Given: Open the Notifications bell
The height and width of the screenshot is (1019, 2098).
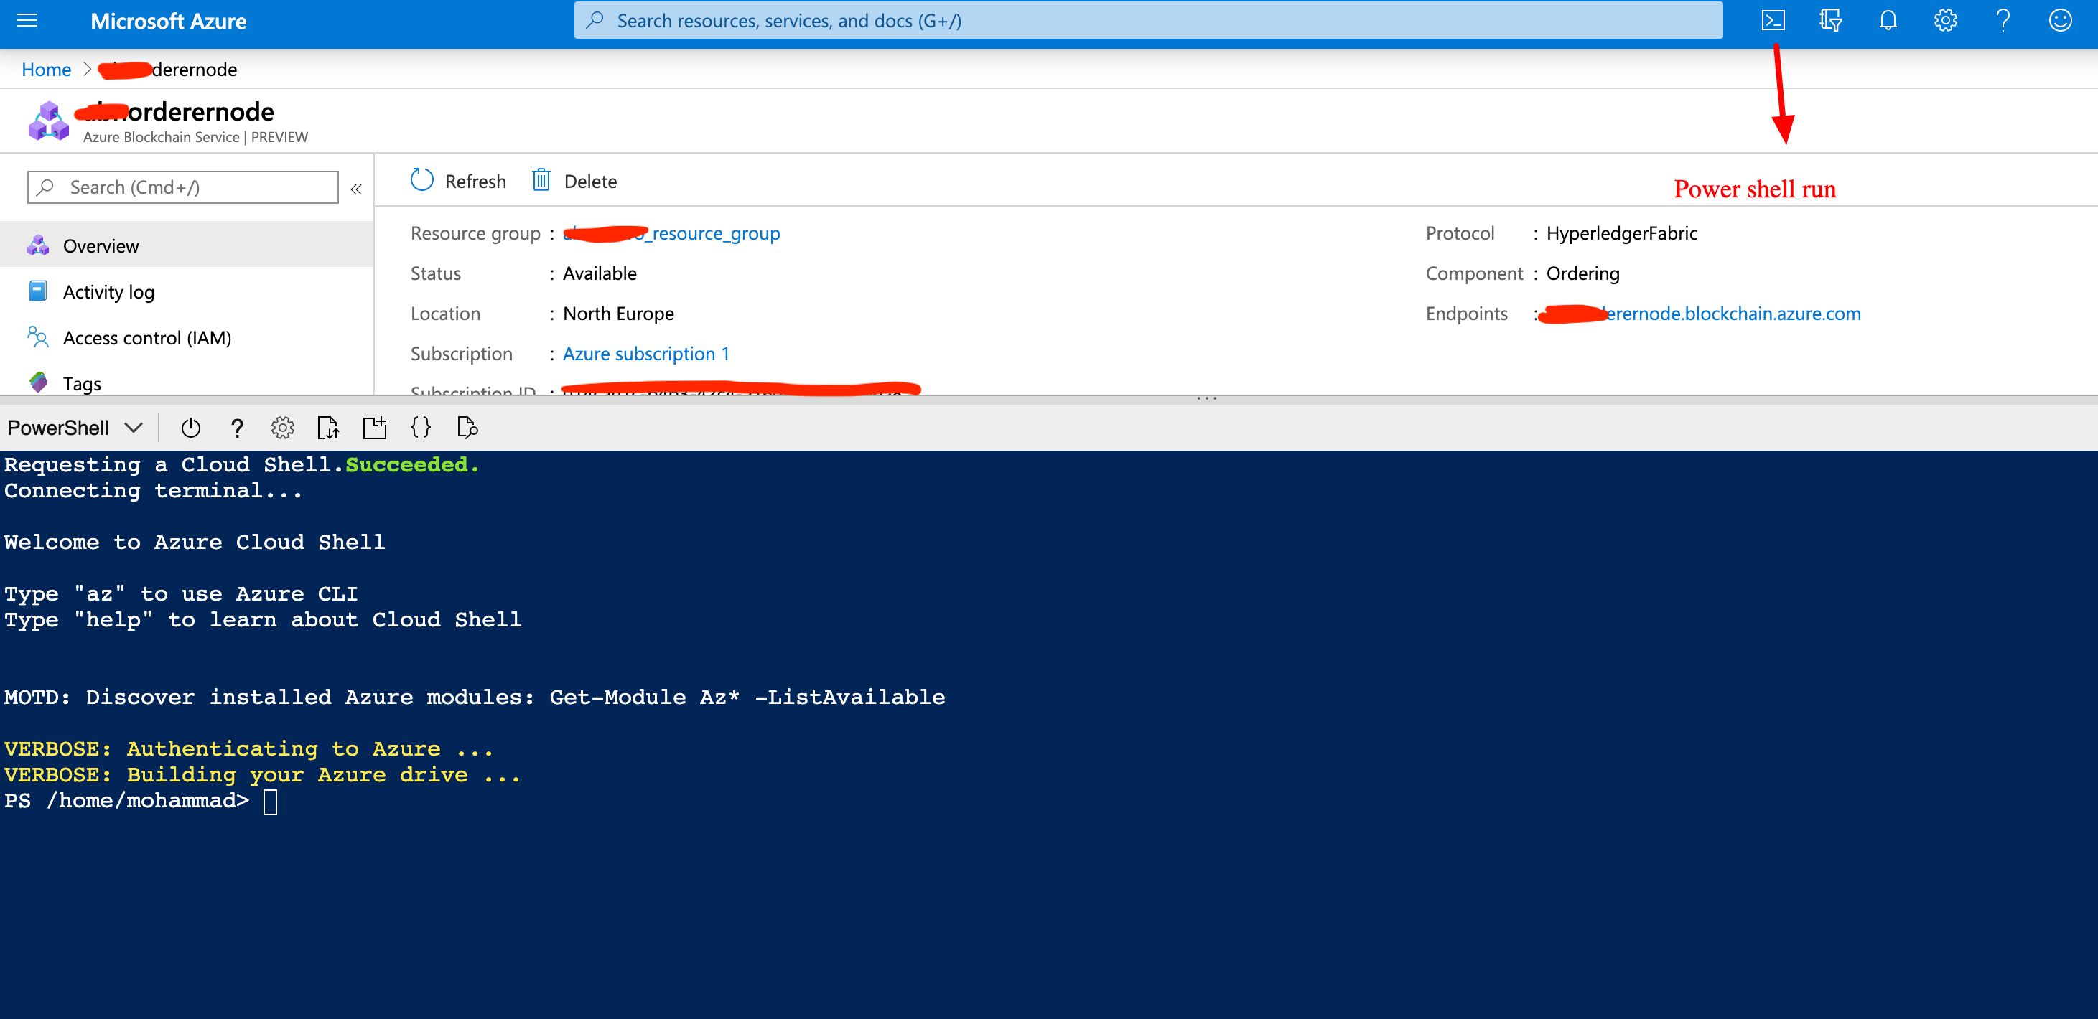Looking at the screenshot, I should coord(1888,20).
